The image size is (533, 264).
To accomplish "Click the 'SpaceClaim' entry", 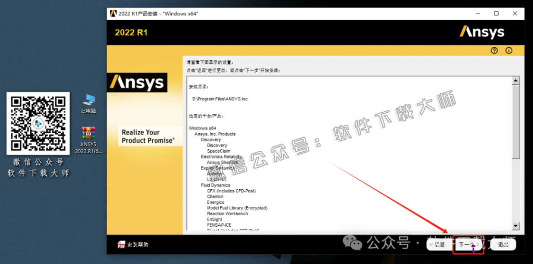I will pyautogui.click(x=219, y=151).
